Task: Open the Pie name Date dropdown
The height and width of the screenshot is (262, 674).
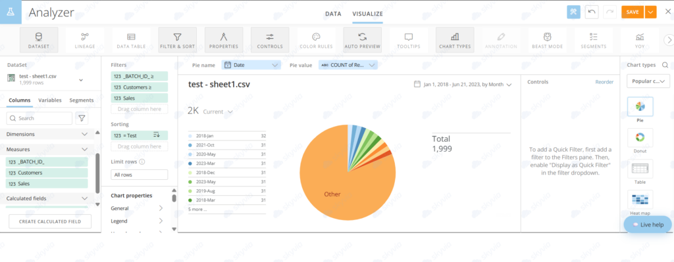Action: (251, 65)
